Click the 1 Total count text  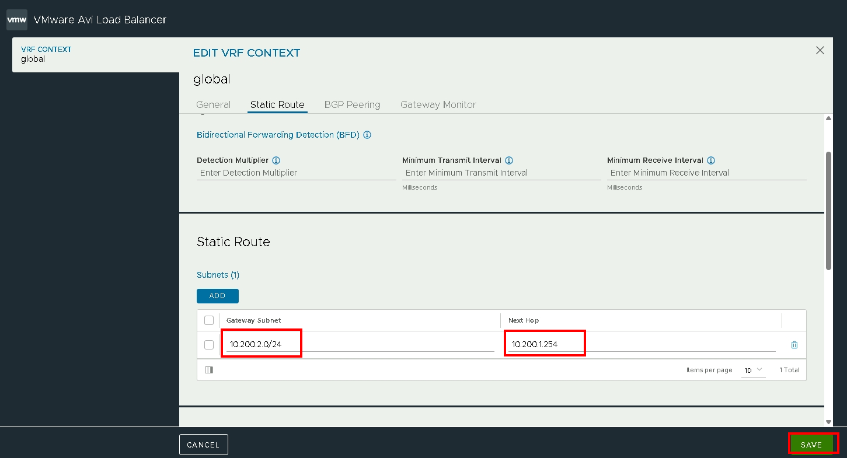[x=789, y=370]
